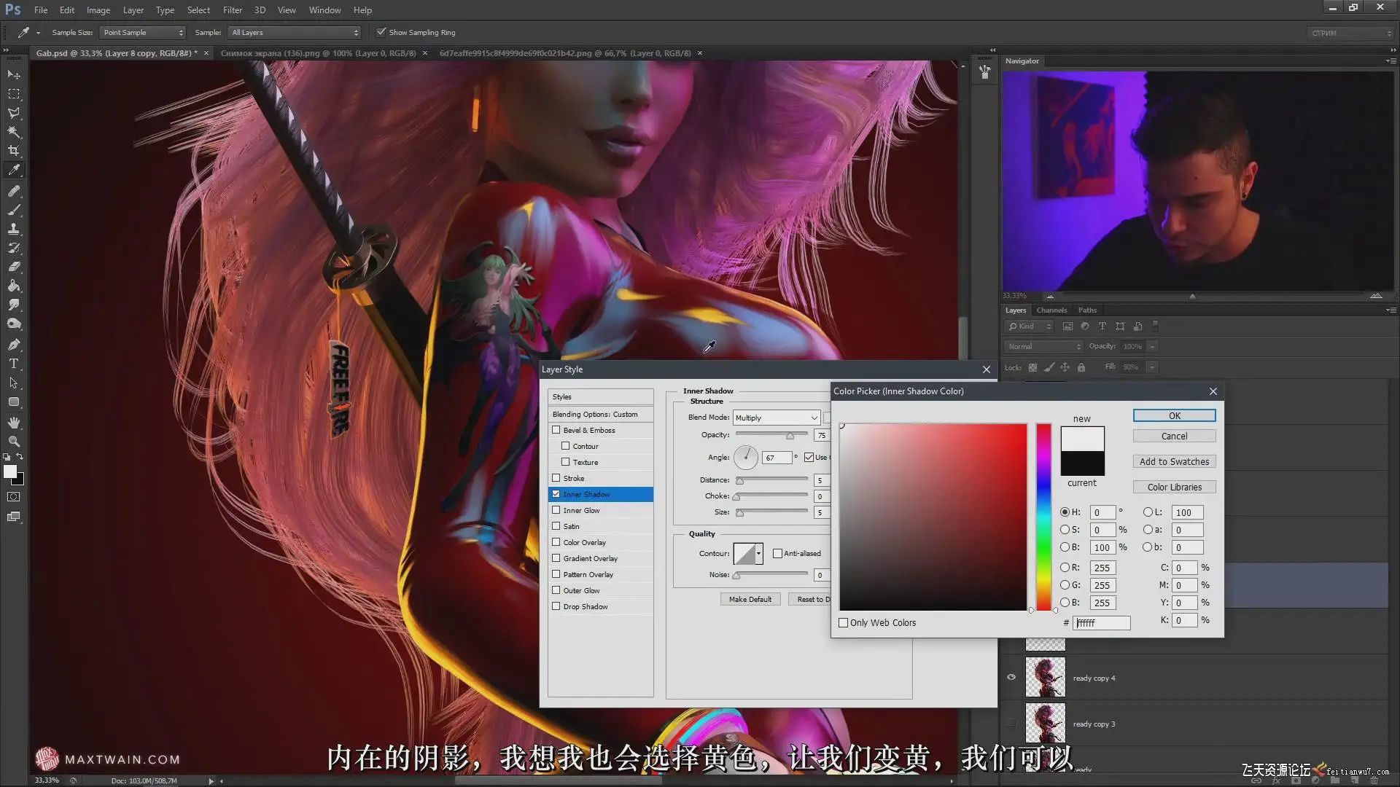Select the Rectangular Marquee tool

coord(14,94)
